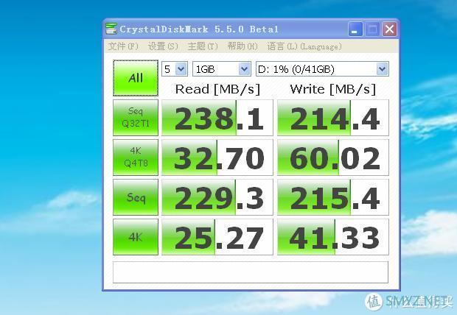Open the 主题(T) menu
457x315 pixels.
[x=203, y=46]
